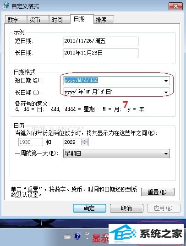Click the language bar restore icon
The height and width of the screenshot is (246, 186).
tap(88, 233)
